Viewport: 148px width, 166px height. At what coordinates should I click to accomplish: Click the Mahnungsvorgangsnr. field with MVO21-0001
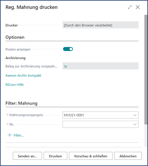(x=101, y=115)
